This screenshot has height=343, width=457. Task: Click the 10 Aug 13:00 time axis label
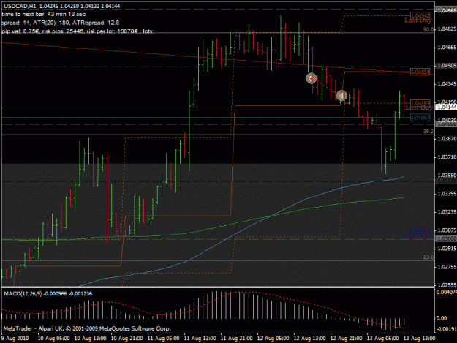pyautogui.click(x=91, y=339)
